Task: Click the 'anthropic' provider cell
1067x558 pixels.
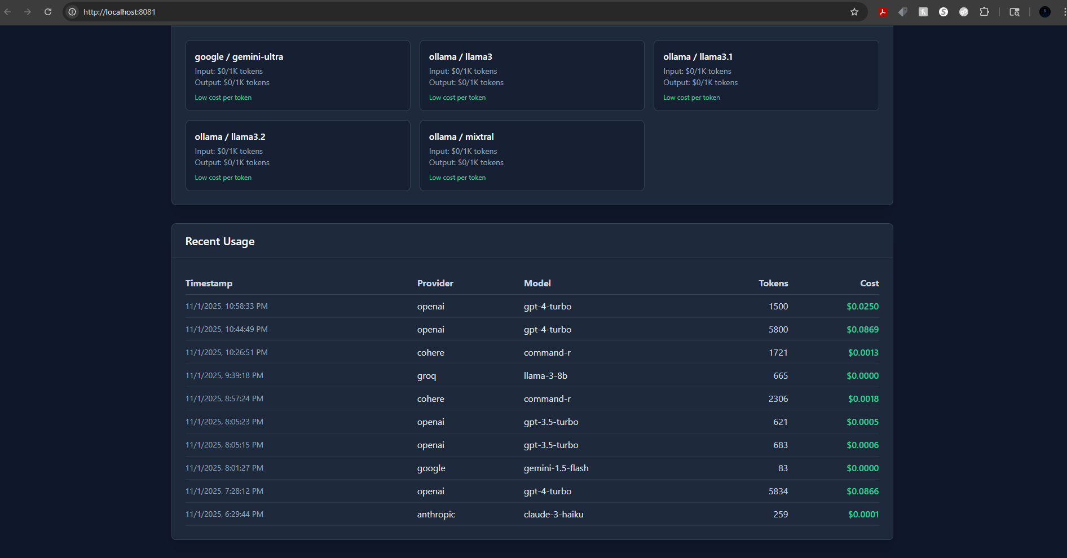Action: click(436, 515)
